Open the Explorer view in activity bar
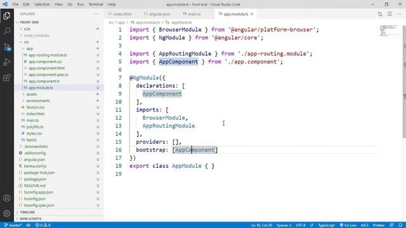 7,16
